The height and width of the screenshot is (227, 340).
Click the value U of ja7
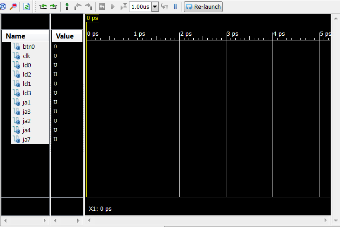click(55, 139)
